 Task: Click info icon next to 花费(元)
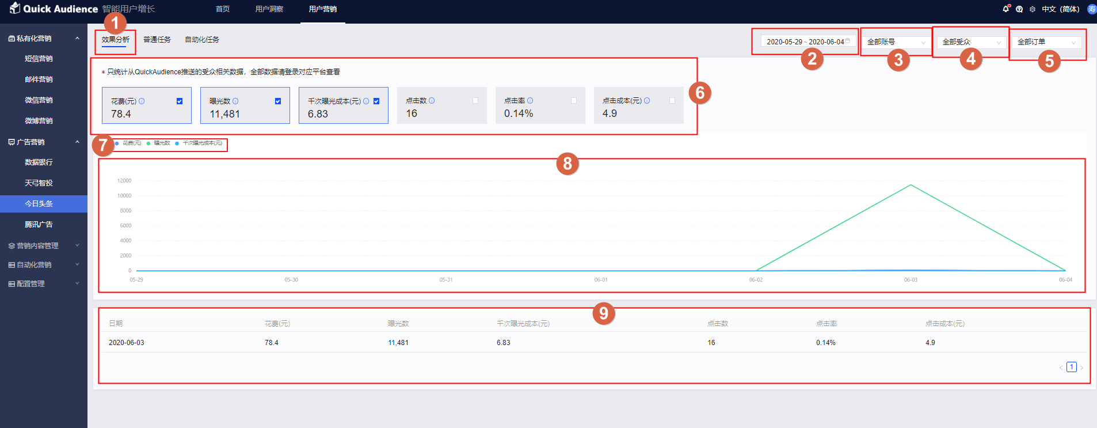(x=142, y=101)
